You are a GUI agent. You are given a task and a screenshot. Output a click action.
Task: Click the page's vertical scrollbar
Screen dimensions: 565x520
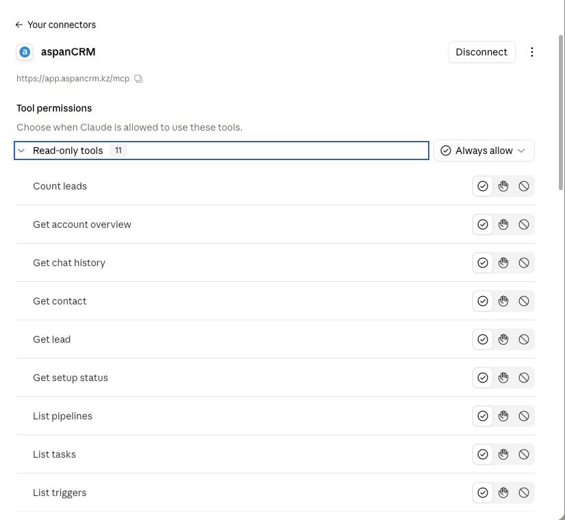click(560, 112)
